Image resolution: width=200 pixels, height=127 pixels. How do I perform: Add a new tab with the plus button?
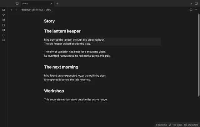tap(57, 3)
